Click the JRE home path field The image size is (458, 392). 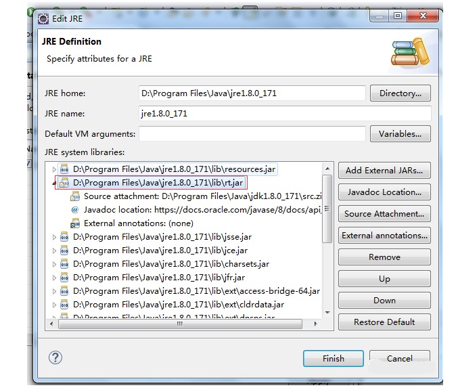tap(252, 93)
